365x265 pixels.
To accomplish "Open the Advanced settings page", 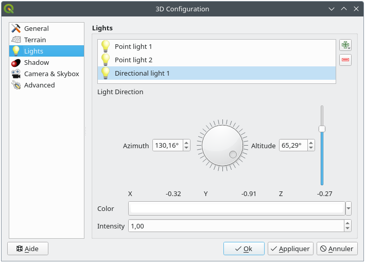I will (46, 85).
